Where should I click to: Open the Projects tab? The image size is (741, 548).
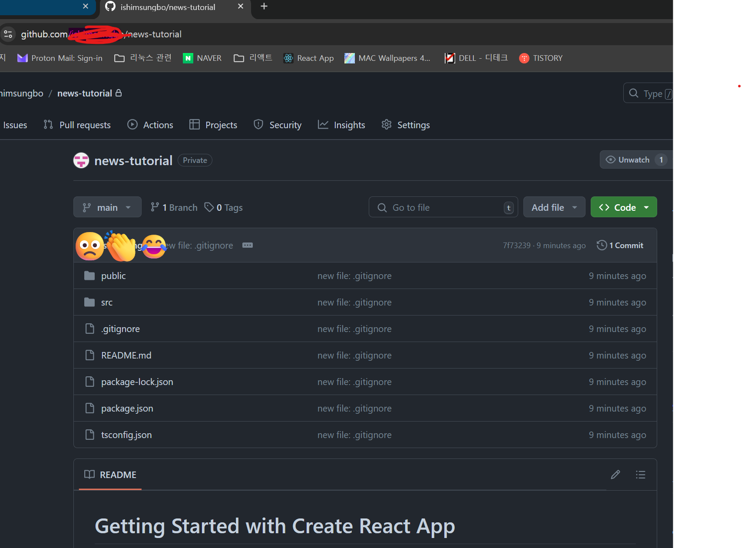click(x=213, y=125)
